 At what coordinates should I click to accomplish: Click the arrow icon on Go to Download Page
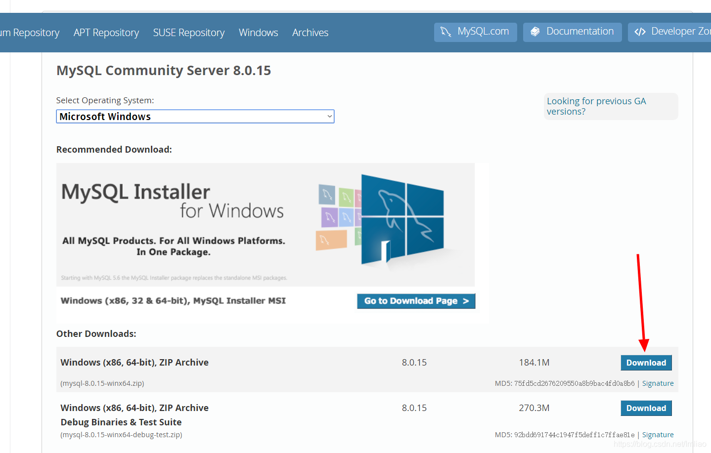466,301
